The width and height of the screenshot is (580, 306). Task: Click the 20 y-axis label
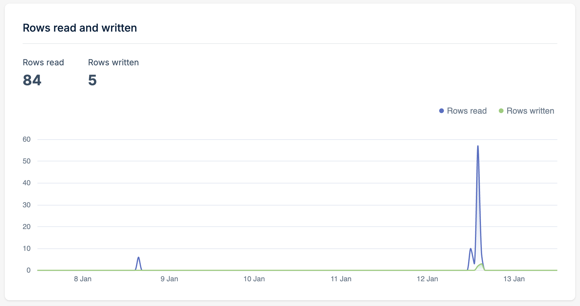pyautogui.click(x=27, y=227)
